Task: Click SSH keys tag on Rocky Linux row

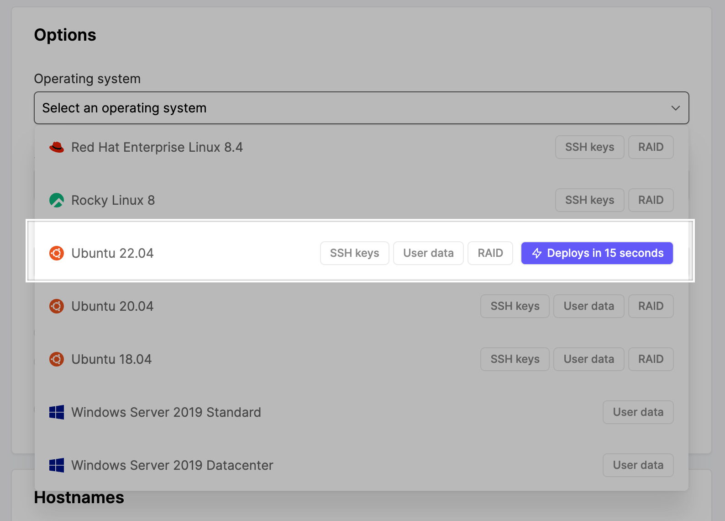Action: pos(590,200)
